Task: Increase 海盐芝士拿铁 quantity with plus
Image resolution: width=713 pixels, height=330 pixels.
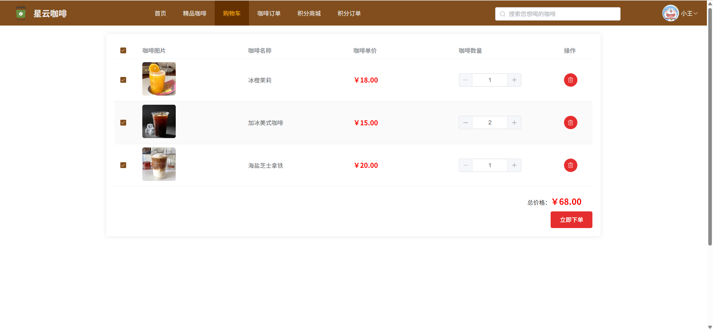Action: (514, 165)
